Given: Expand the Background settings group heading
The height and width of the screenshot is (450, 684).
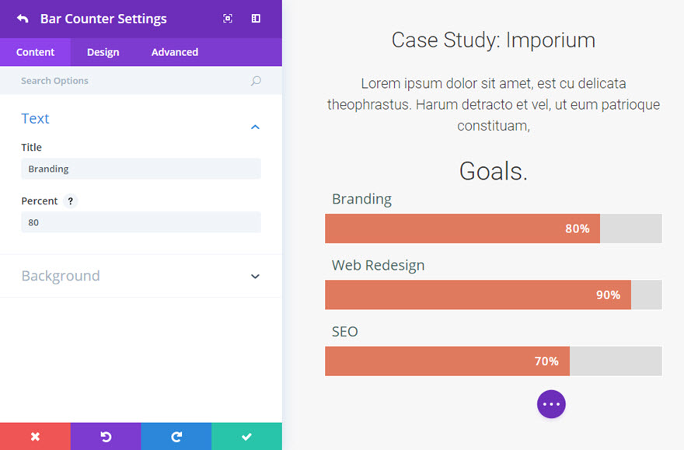Looking at the screenshot, I should point(61,276).
